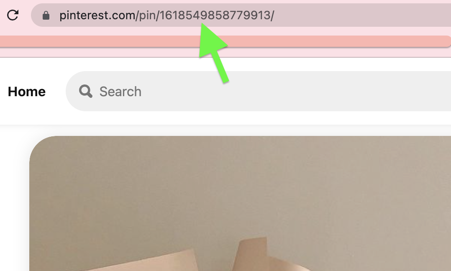Focus the Pinterest Search field
The width and height of the screenshot is (451, 271).
pyautogui.click(x=258, y=91)
